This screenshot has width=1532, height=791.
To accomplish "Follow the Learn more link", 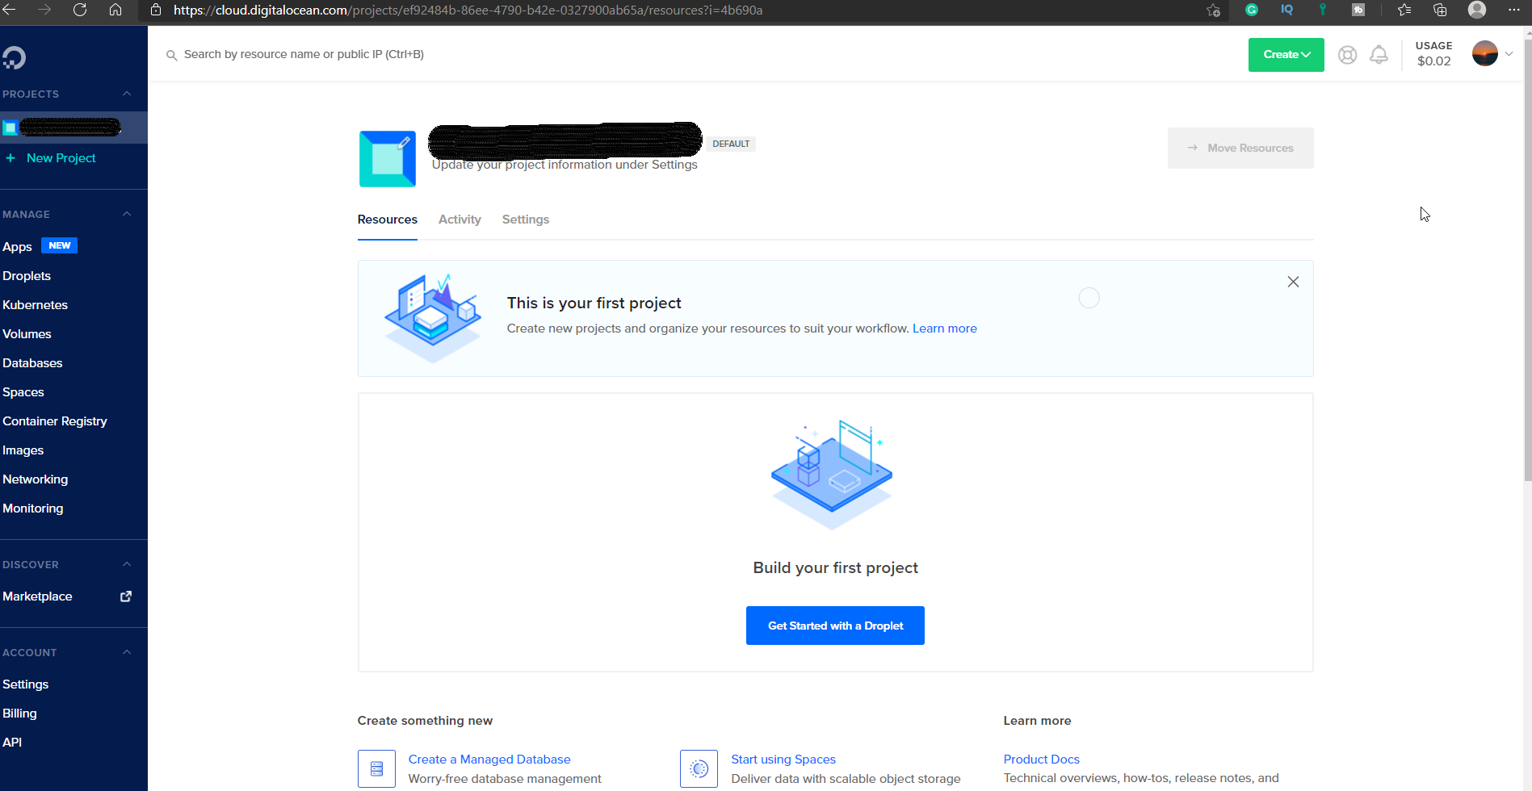I will (945, 329).
